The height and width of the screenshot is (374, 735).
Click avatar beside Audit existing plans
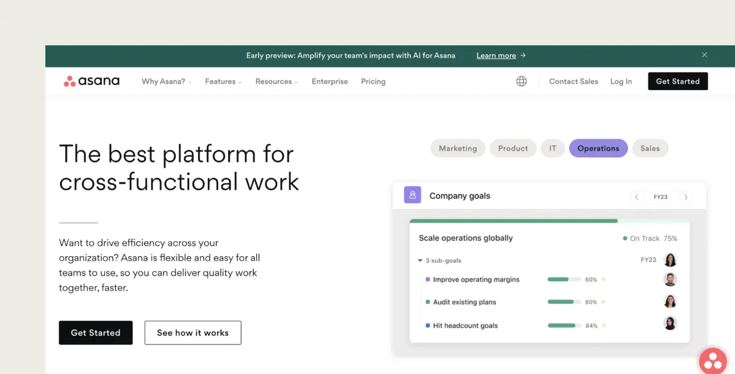670,301
